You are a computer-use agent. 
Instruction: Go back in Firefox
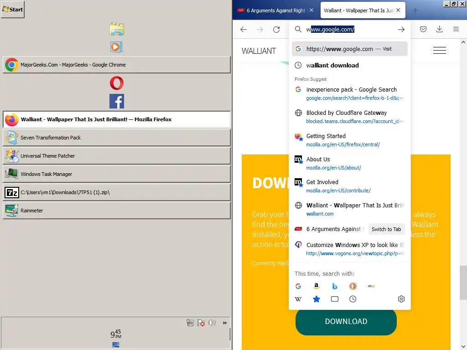click(x=244, y=29)
